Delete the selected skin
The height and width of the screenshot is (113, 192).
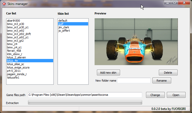[x=168, y=73]
